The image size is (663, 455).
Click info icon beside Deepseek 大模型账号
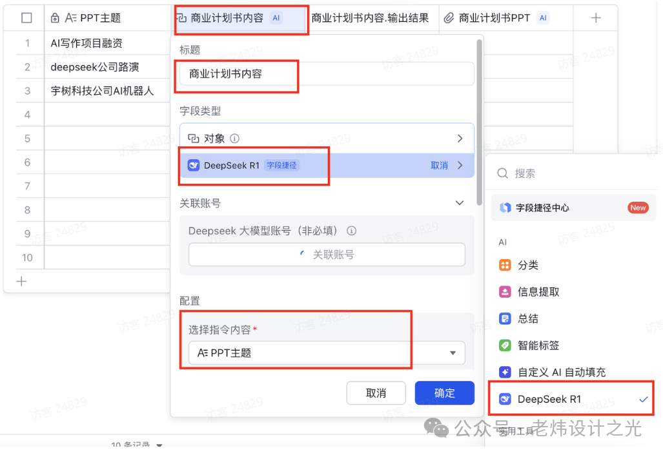coord(351,231)
